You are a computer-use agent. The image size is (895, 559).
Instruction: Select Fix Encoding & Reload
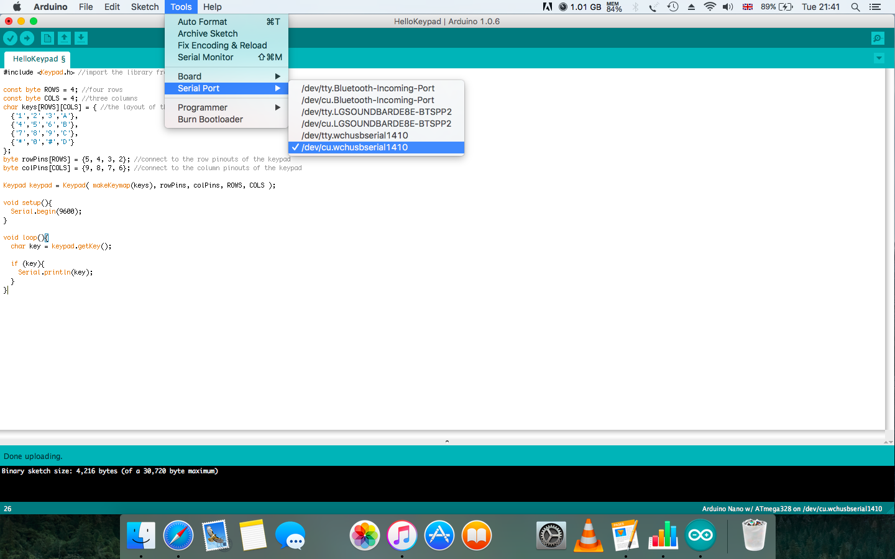click(226, 45)
